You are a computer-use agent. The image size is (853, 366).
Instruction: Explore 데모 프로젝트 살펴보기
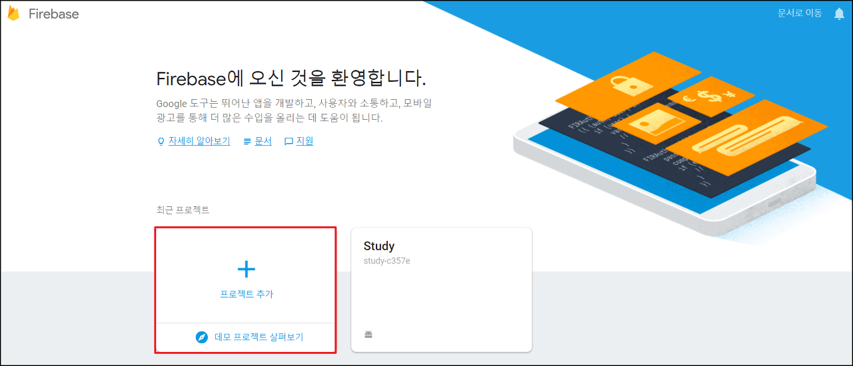[x=259, y=337]
